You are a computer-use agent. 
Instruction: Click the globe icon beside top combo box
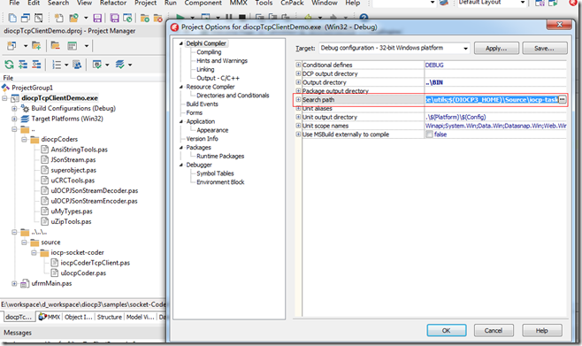coord(443,3)
